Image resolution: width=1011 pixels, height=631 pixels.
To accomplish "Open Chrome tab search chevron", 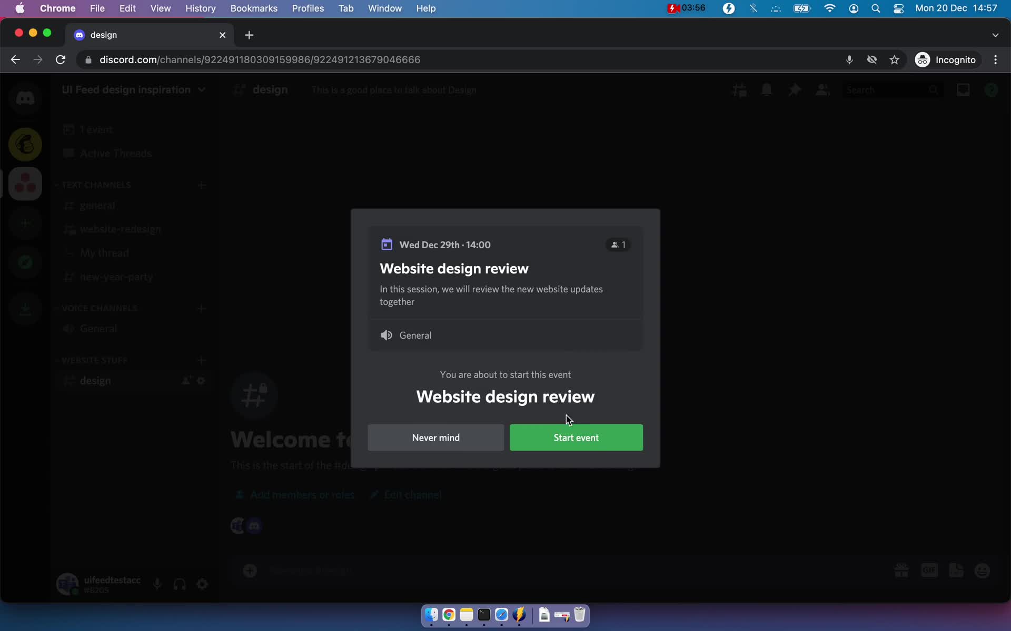I will tap(995, 35).
